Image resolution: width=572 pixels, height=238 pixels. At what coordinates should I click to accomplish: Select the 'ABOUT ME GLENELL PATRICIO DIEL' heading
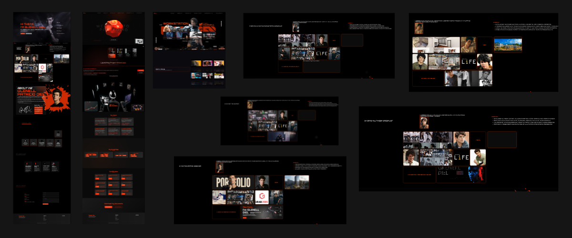point(30,92)
